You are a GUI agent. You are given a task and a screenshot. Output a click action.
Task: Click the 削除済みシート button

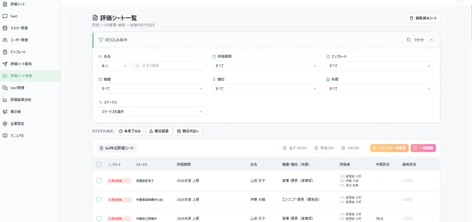423,18
